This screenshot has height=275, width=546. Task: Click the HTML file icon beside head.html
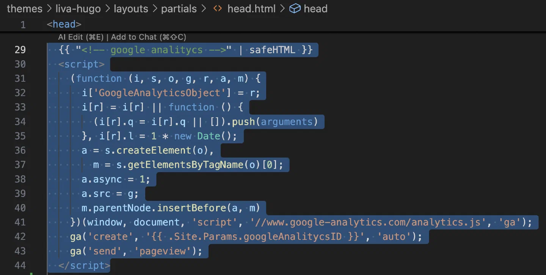(x=217, y=9)
